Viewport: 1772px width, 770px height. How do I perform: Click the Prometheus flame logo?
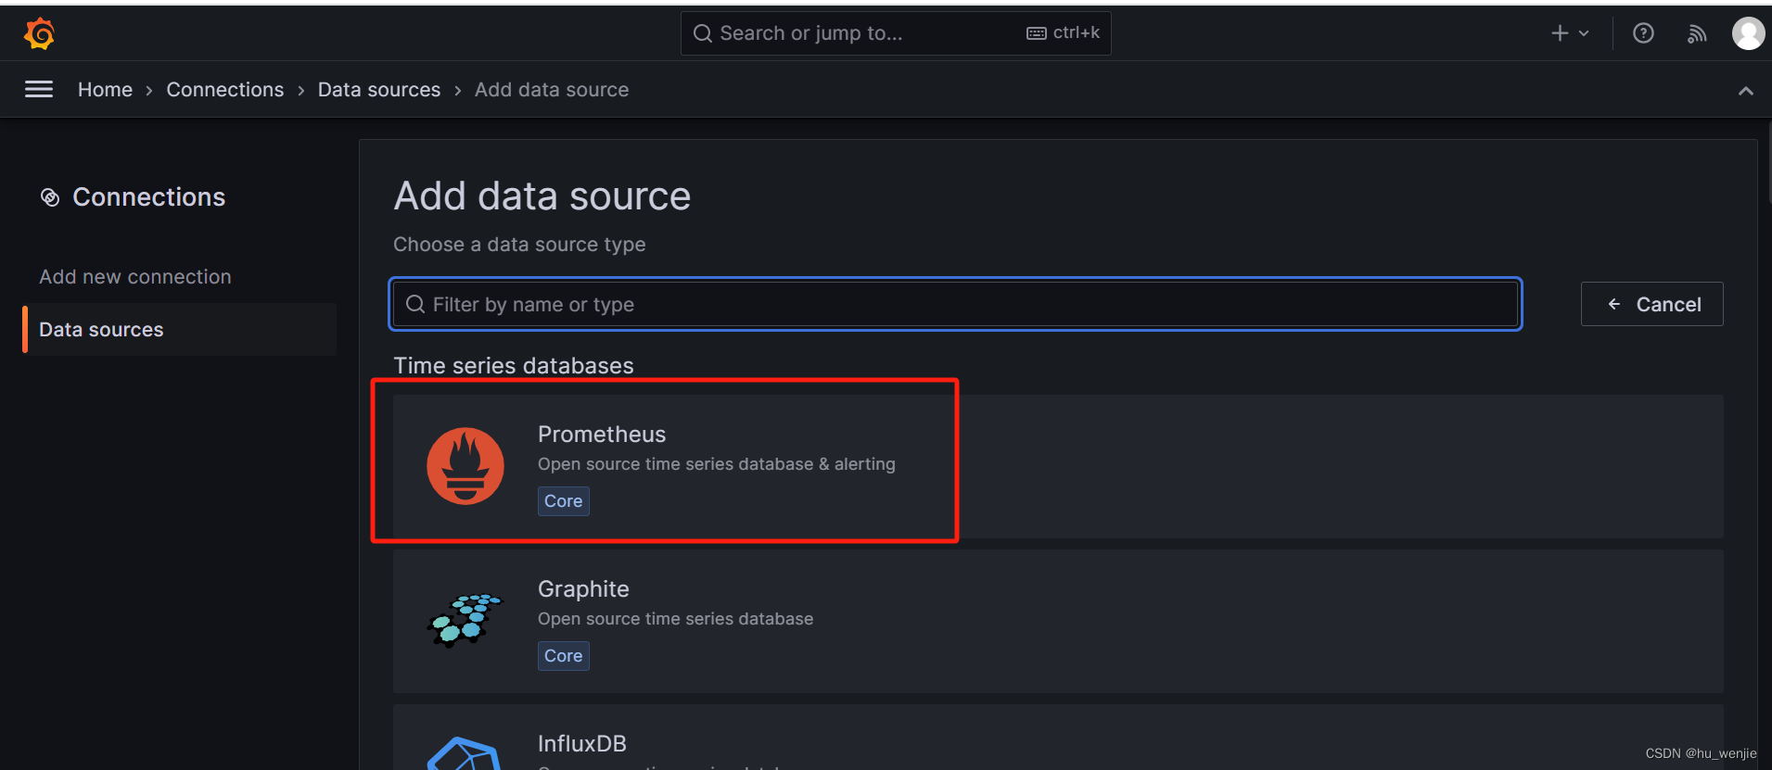tap(465, 466)
